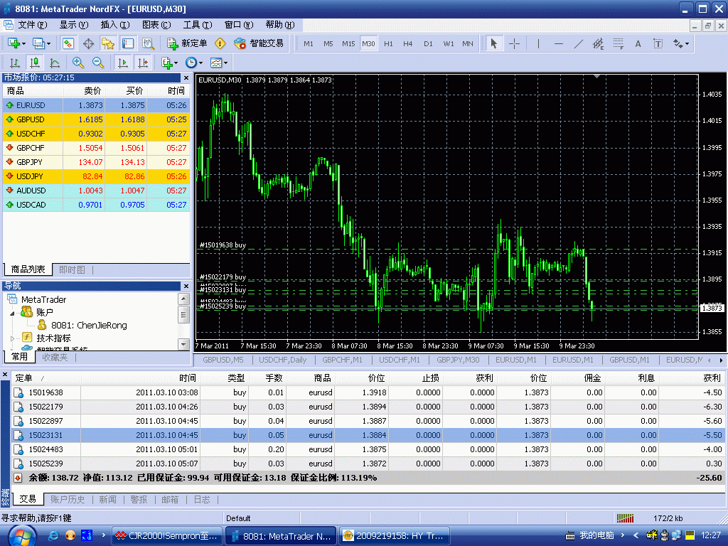
Task: Collapse the 账户 tree node
Action: click(12, 312)
